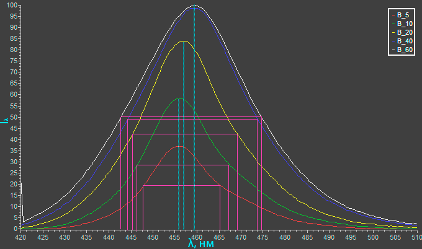422x249 pixels.
Task: Click the peak of the red curve
Action: [179, 146]
